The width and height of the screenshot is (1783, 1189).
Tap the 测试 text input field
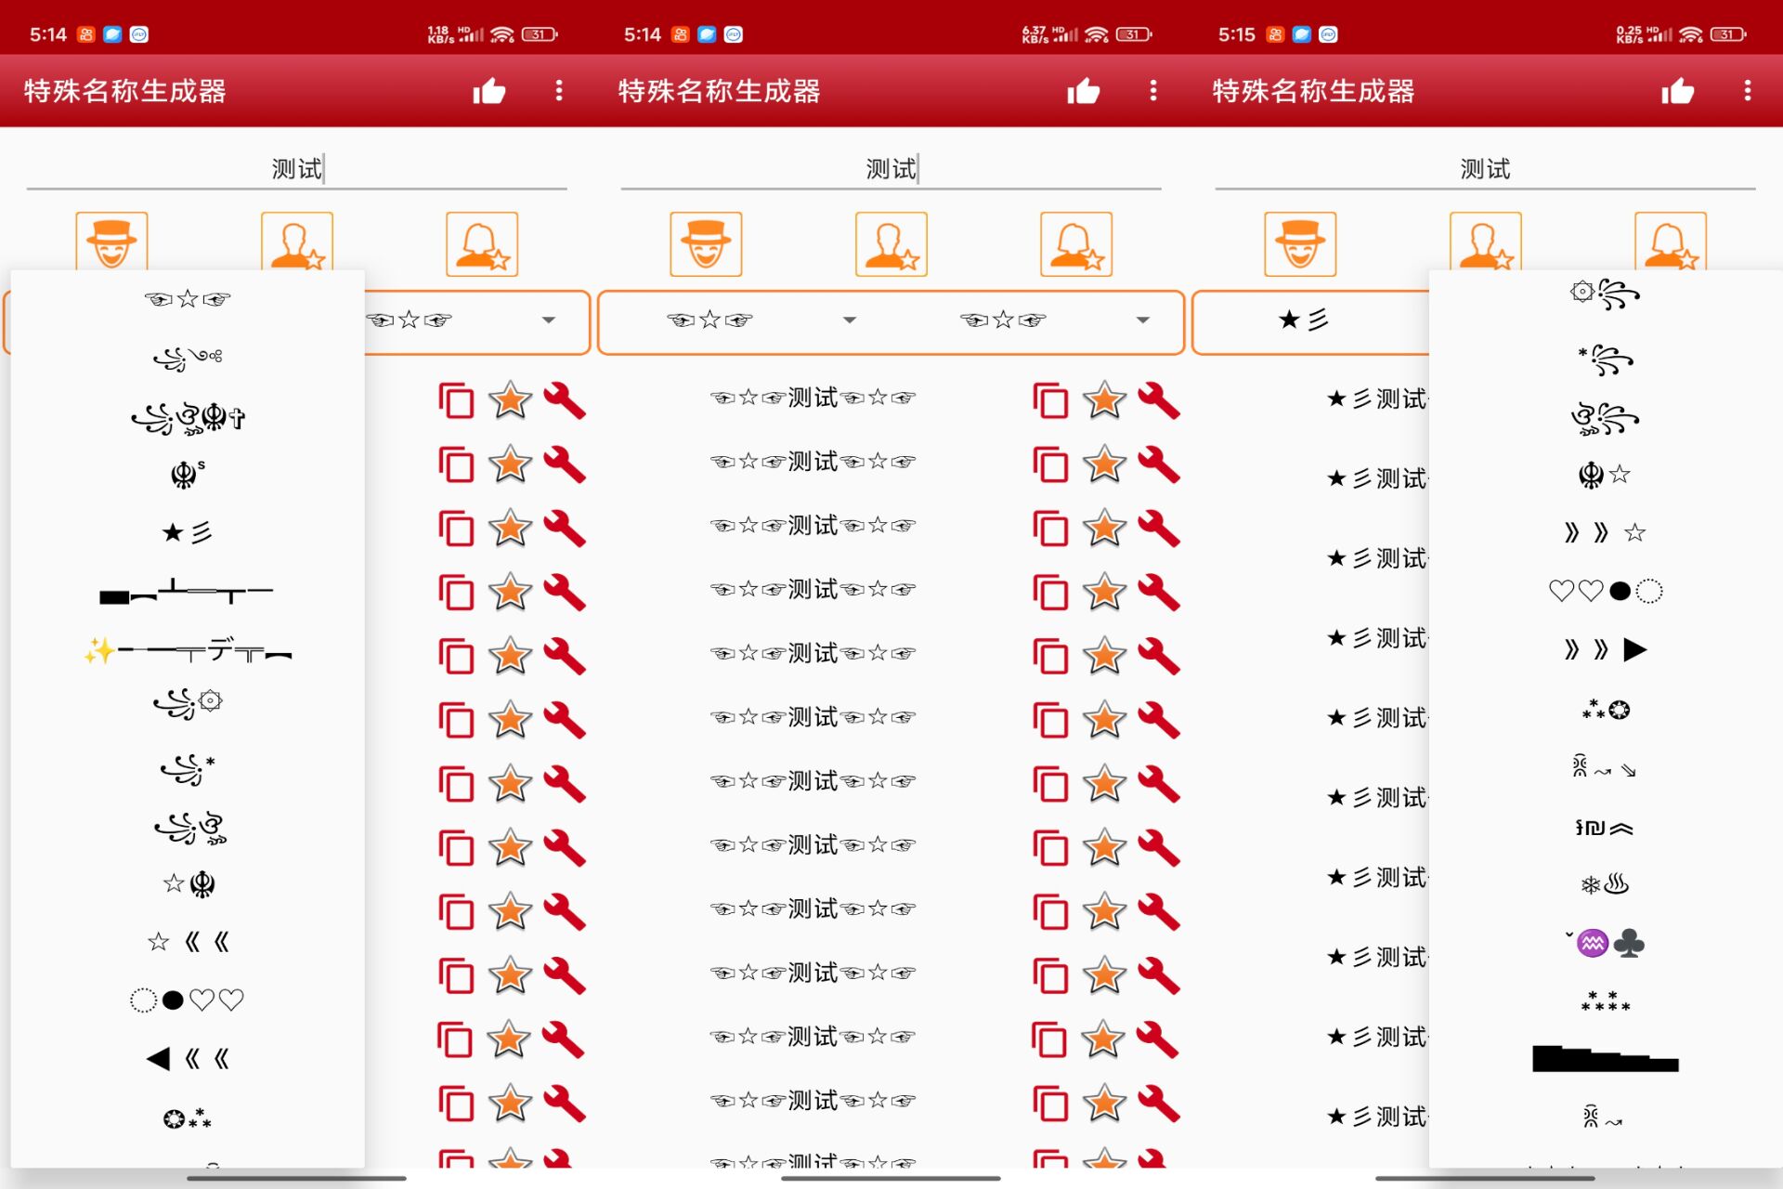[x=295, y=169]
